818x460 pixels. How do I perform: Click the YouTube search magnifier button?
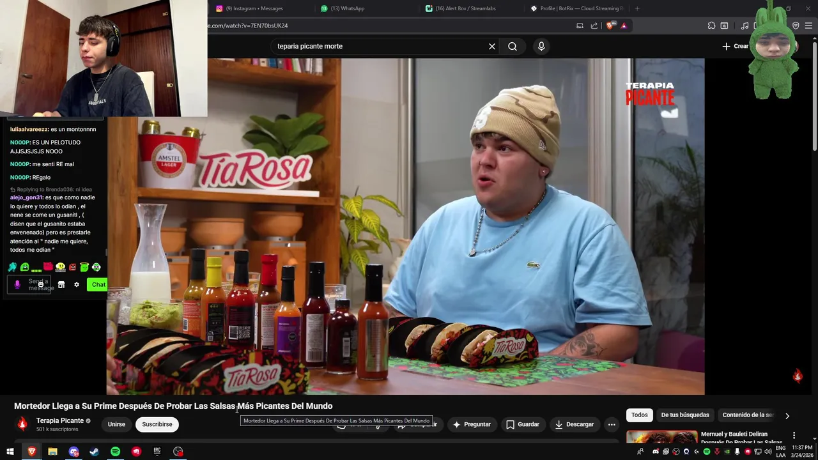[x=513, y=46]
